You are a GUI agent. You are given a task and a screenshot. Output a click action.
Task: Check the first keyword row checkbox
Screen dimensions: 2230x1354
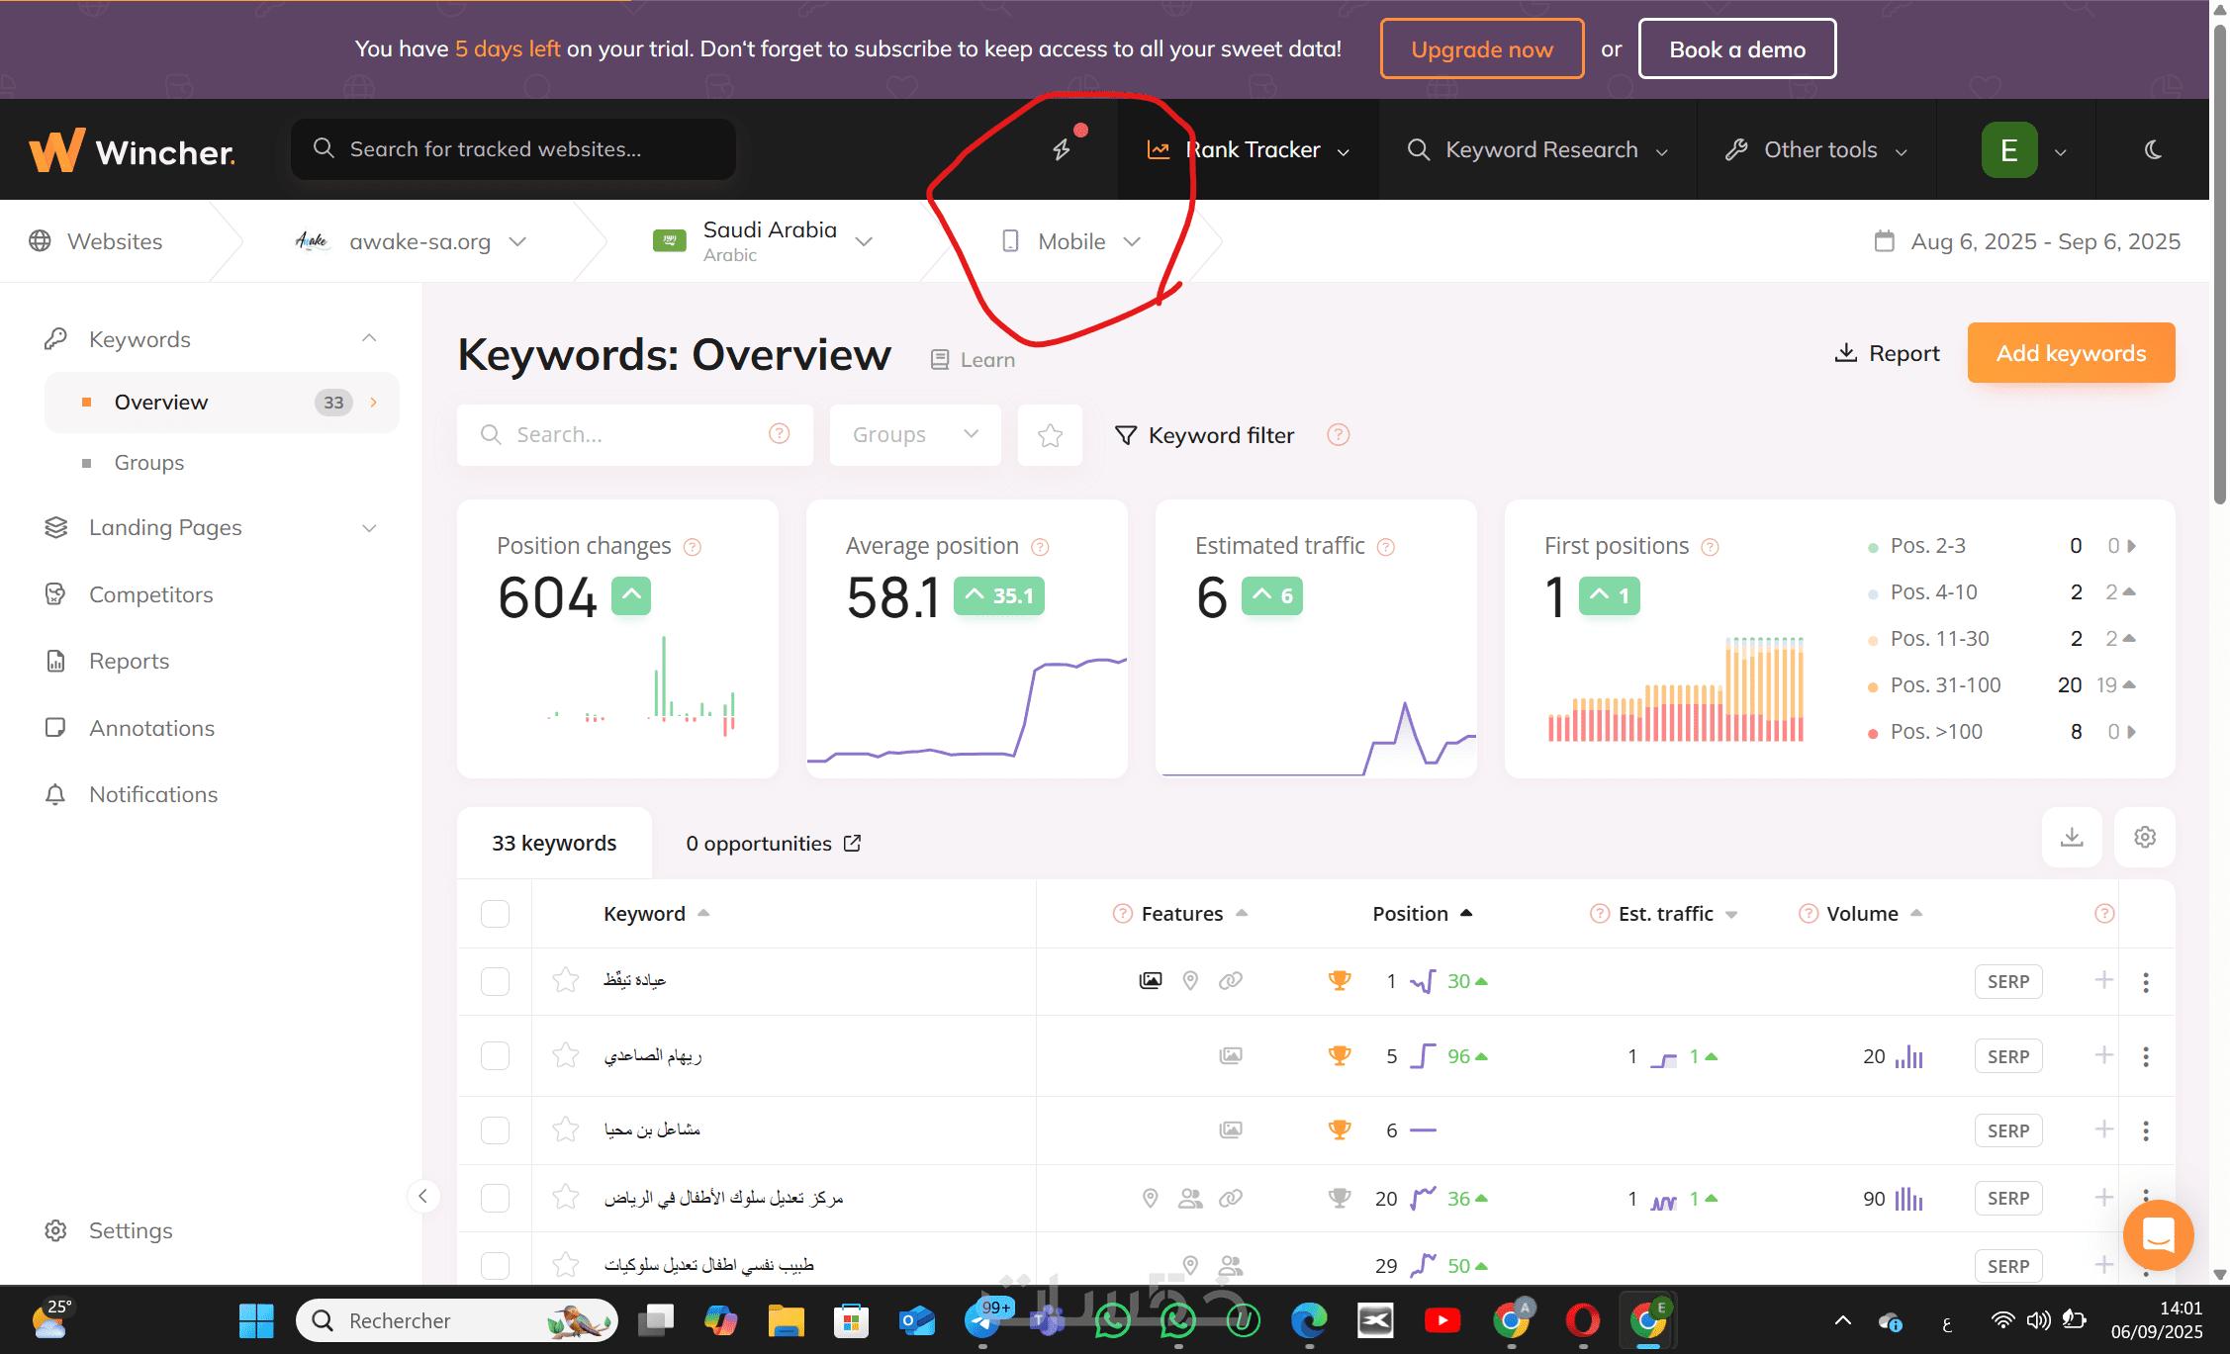click(495, 982)
